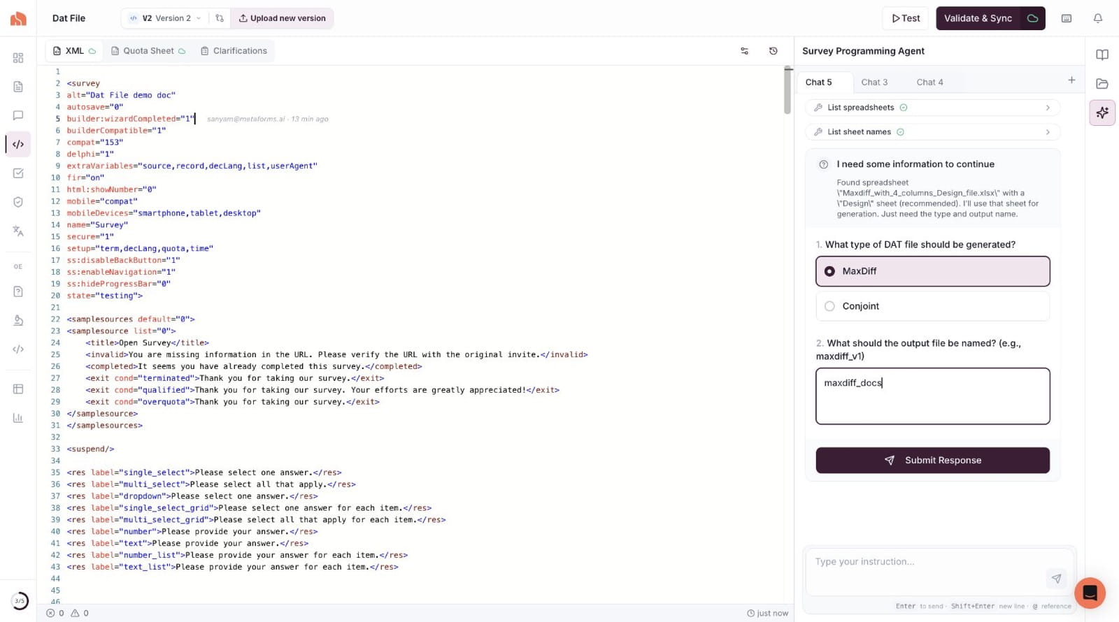
Task: Click the version history clock icon
Action: [x=773, y=51]
